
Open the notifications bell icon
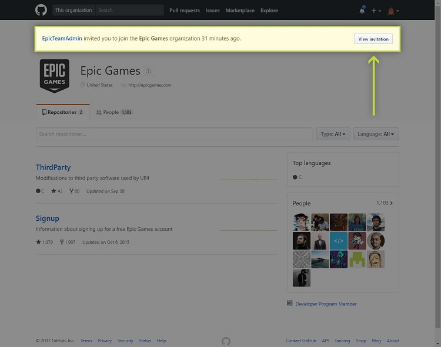pyautogui.click(x=362, y=10)
